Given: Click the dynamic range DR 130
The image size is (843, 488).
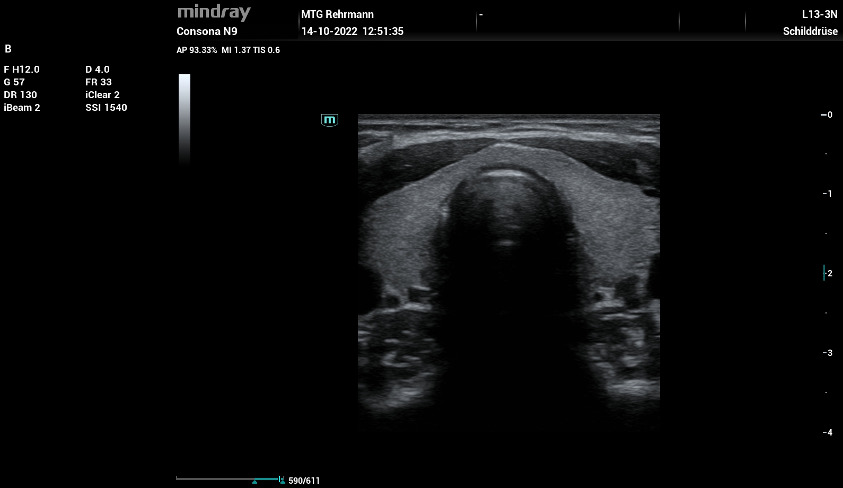Looking at the screenshot, I should pos(20,95).
